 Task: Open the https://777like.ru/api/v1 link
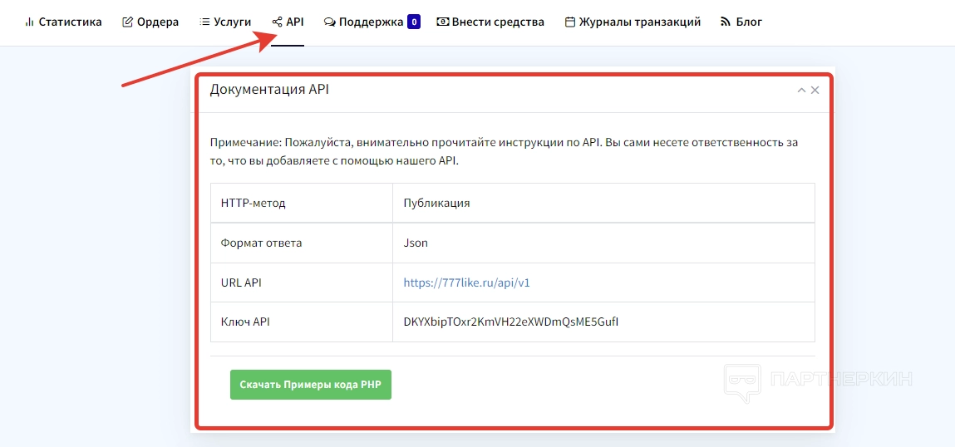(466, 282)
